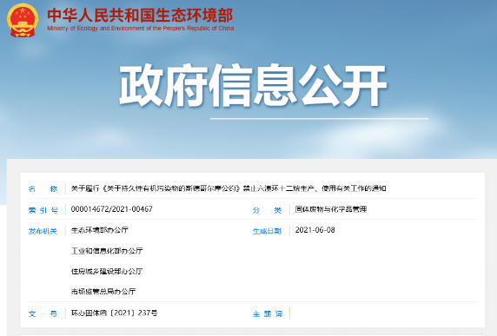Select issuer 住房城乡建设部办公厅
This screenshot has width=497, height=336.
tap(107, 272)
